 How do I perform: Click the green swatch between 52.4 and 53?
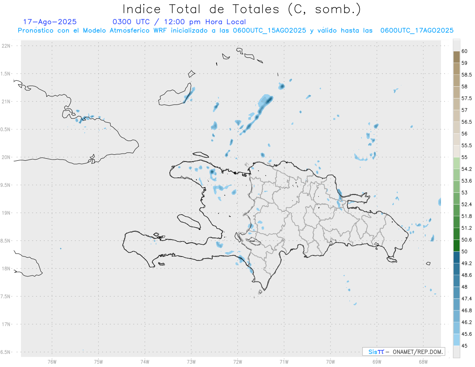coord(456,198)
